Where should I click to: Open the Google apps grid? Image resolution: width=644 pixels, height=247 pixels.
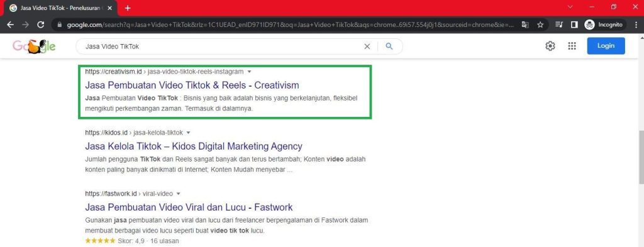[x=572, y=46]
